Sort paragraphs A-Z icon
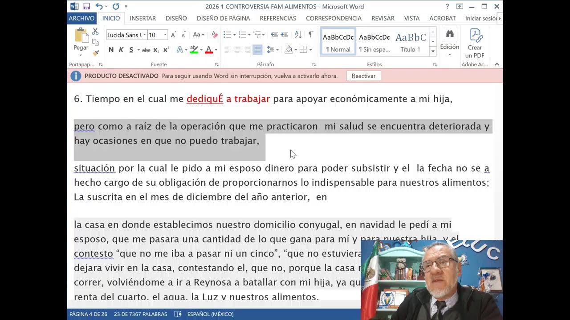The image size is (570, 320). pos(298,35)
